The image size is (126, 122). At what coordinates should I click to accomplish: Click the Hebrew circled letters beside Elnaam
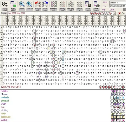(x=118, y=94)
